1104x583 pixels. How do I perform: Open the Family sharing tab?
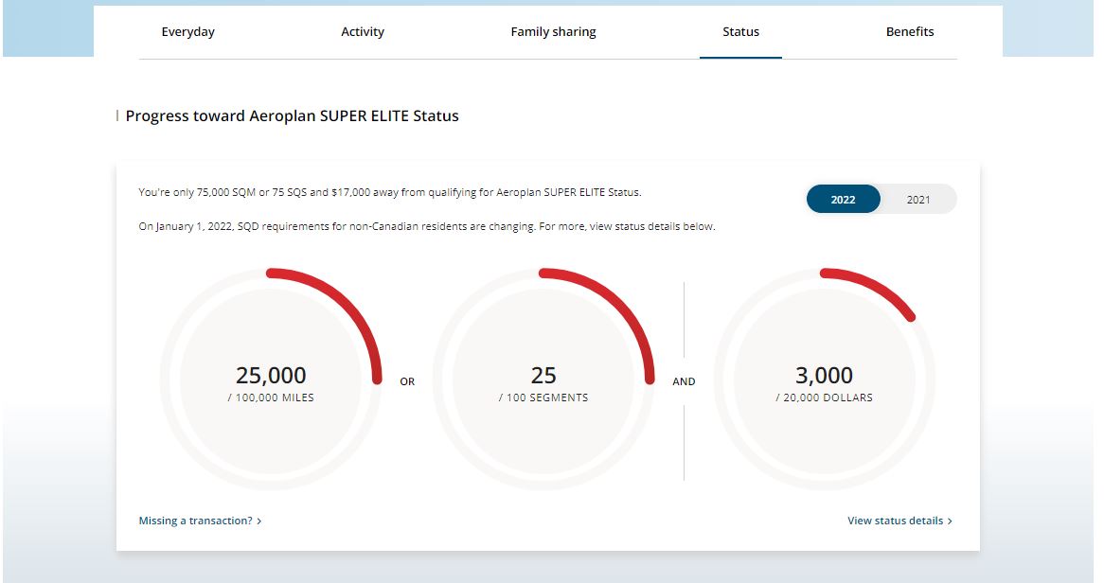coord(553,31)
